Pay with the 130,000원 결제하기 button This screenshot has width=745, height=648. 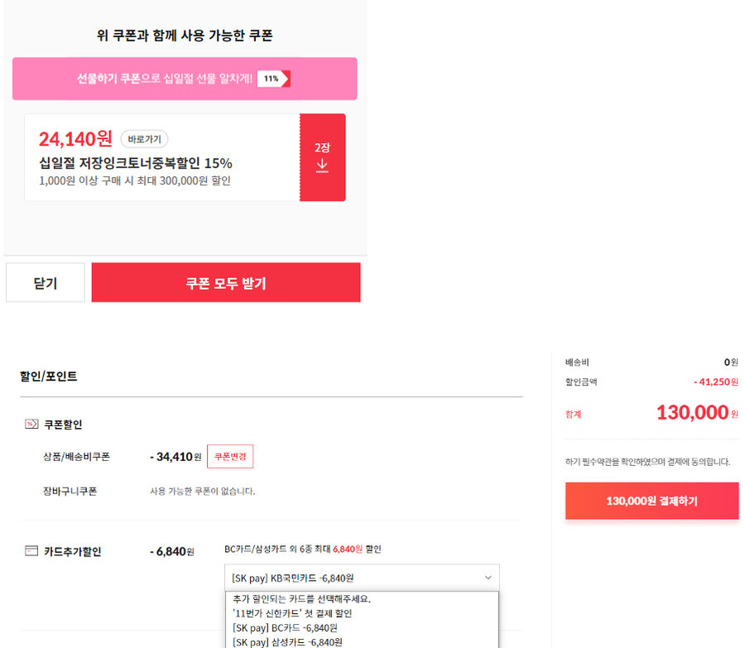pyautogui.click(x=652, y=501)
